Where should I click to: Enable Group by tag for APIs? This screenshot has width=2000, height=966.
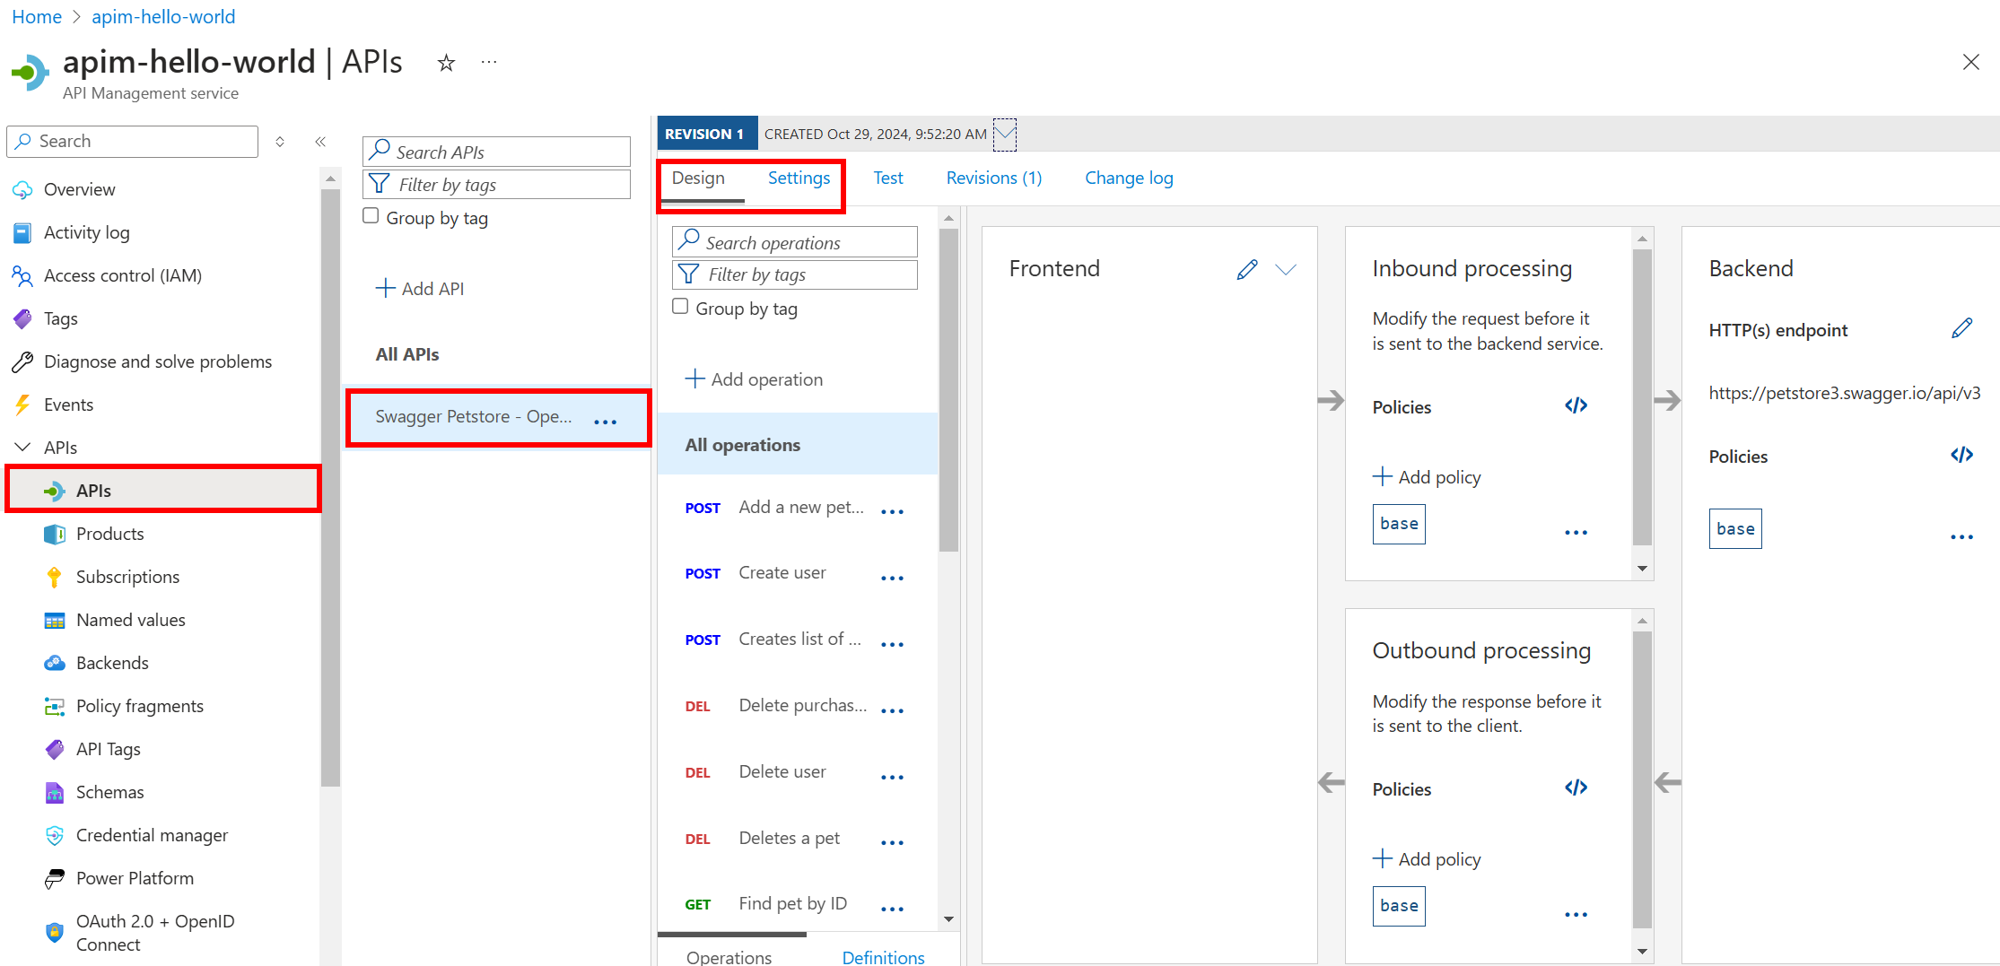pyautogui.click(x=371, y=216)
